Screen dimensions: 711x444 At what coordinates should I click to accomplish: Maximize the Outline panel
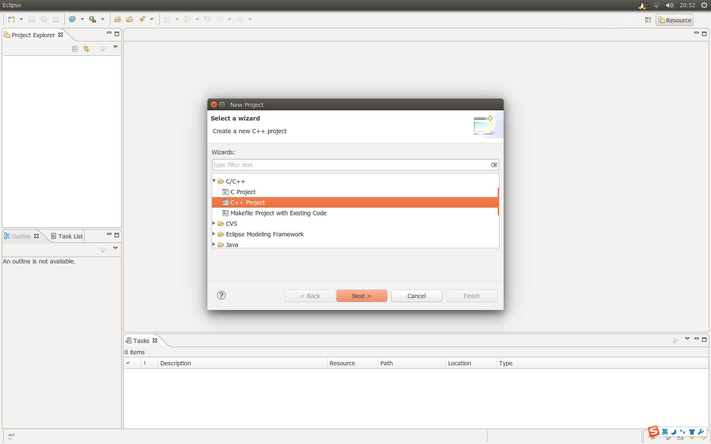click(117, 235)
